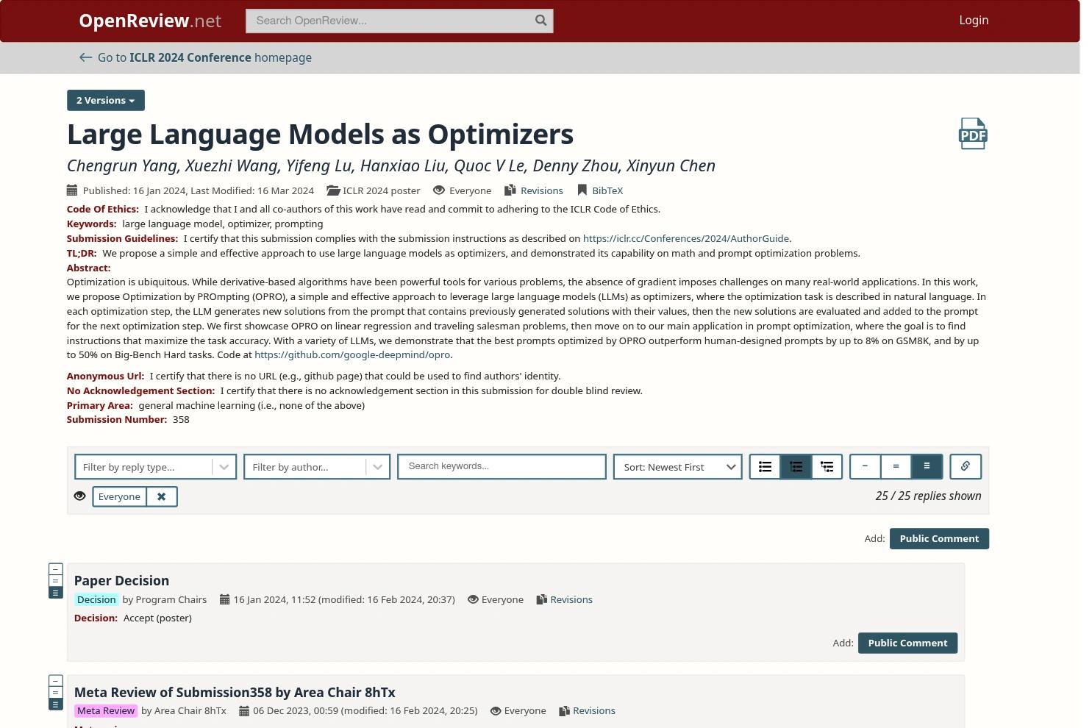Set Paper Decision note to partial view
1092x728 pixels.
55,581
